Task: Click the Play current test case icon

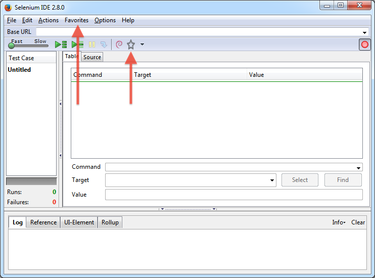Action: coord(77,44)
